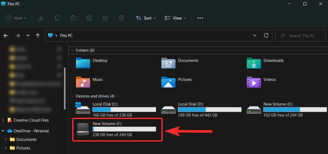The width and height of the screenshot is (328, 154).
Task: Open recent locations dropdown chevron
Action: tap(28, 36)
